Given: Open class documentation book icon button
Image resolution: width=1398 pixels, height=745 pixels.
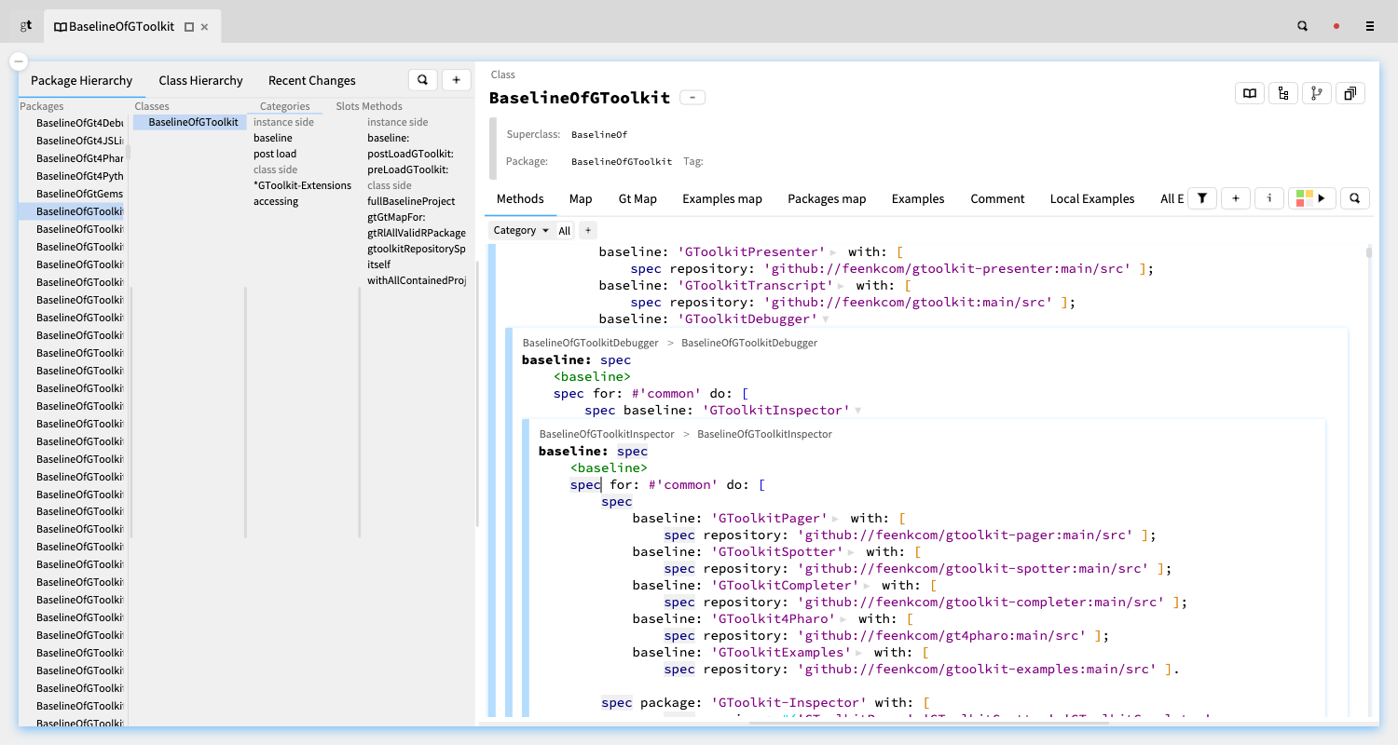Looking at the screenshot, I should 1250,93.
